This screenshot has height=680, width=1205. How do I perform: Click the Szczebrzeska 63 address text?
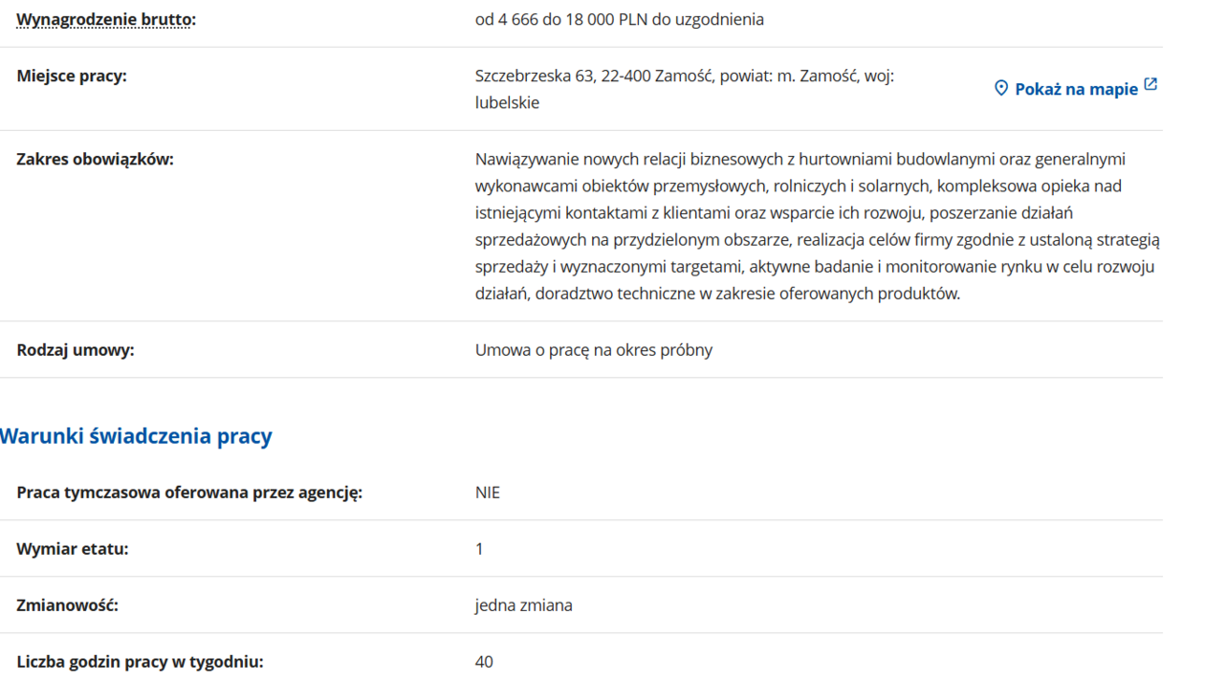point(534,76)
